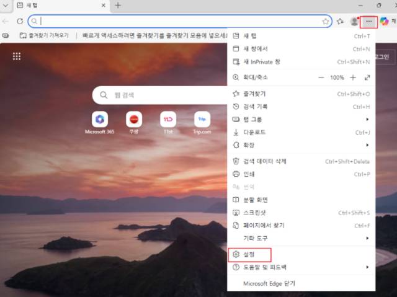Choose 분할 화면 menu item
This screenshot has height=297, width=397.
[x=301, y=200]
